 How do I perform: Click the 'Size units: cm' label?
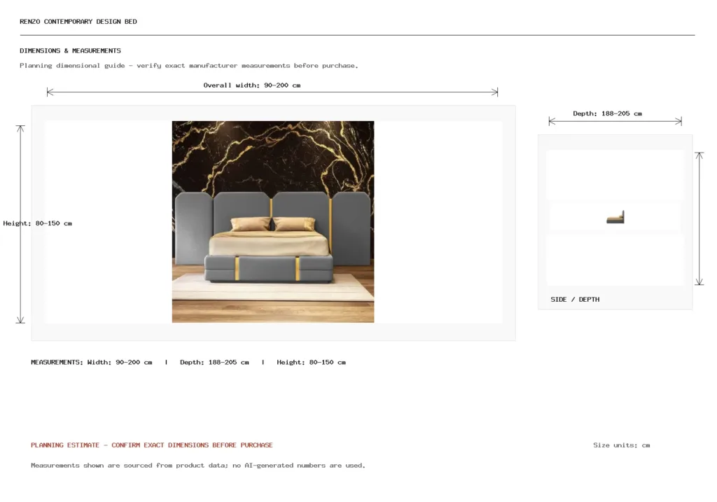tap(622, 445)
